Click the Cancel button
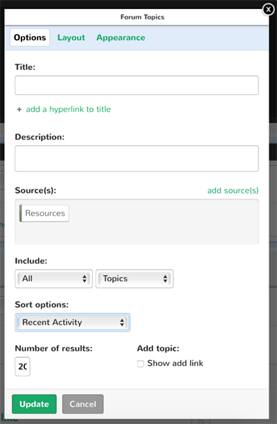This screenshot has height=424, width=277. click(83, 404)
